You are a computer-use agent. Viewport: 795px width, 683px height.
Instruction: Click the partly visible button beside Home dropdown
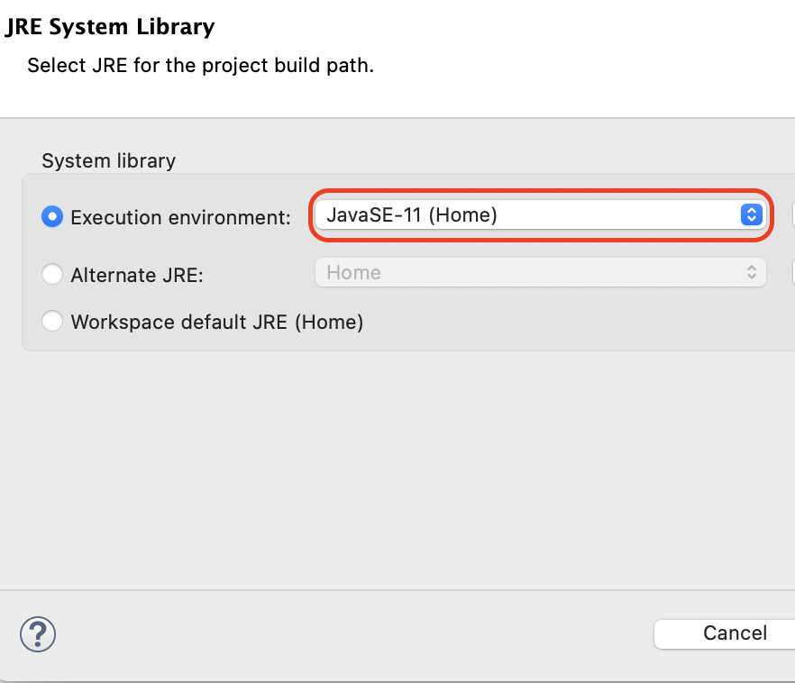coord(793,273)
